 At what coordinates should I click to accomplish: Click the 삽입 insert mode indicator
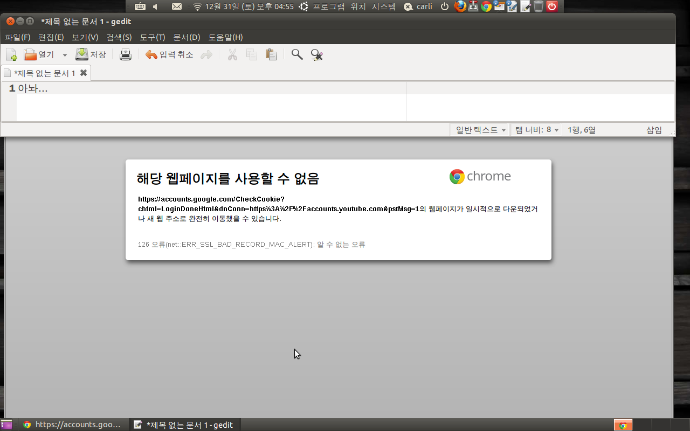click(654, 130)
